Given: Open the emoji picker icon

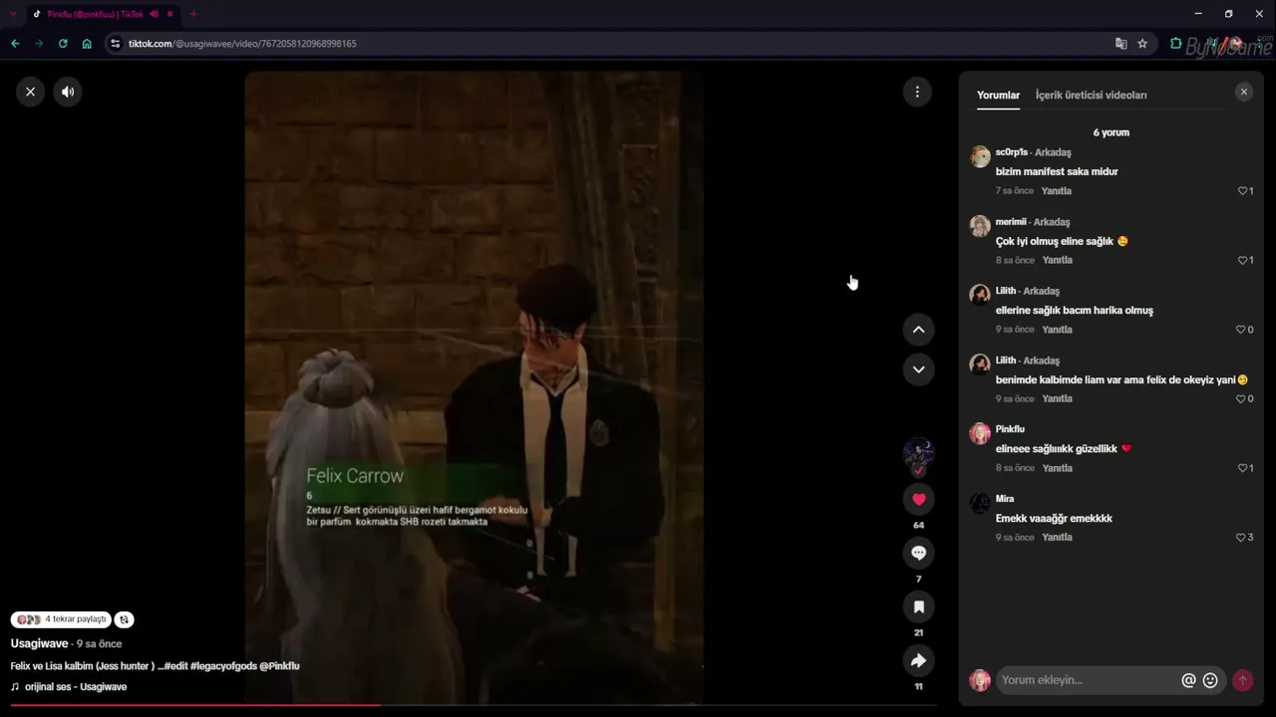Looking at the screenshot, I should 1210,680.
